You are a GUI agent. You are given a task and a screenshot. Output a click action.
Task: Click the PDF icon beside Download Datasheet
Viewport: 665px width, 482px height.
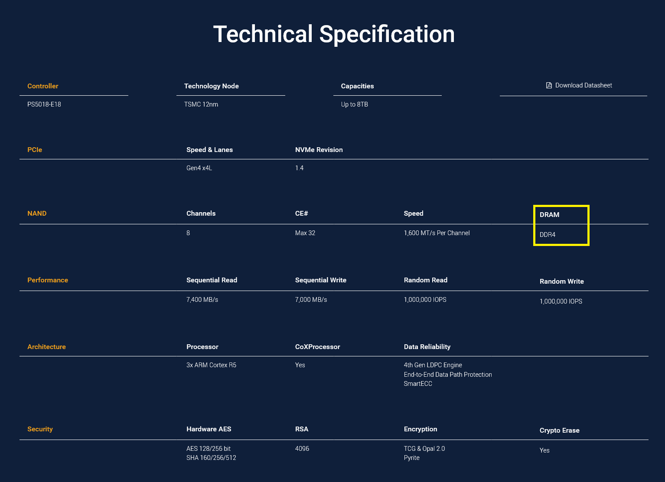tap(549, 85)
